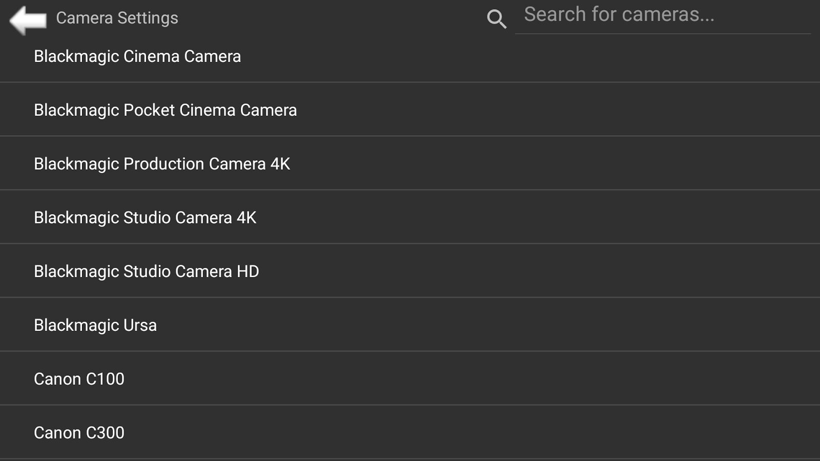The image size is (820, 461).
Task: Choose Blackmagic Pocket Cinema Camera
Action: click(x=165, y=110)
